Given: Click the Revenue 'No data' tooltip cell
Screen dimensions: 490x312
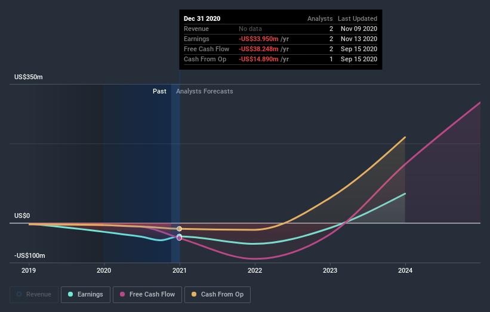Looking at the screenshot, I should (250, 29).
